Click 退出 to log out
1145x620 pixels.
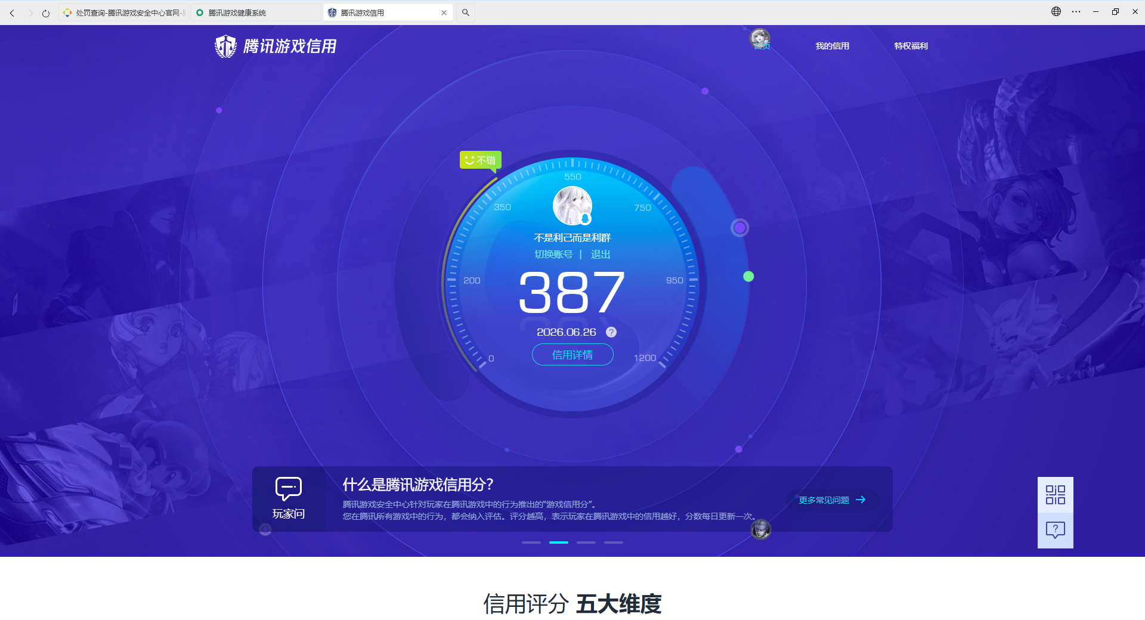[x=601, y=255]
